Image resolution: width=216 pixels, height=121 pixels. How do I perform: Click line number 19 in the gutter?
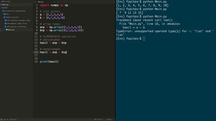point(36,62)
